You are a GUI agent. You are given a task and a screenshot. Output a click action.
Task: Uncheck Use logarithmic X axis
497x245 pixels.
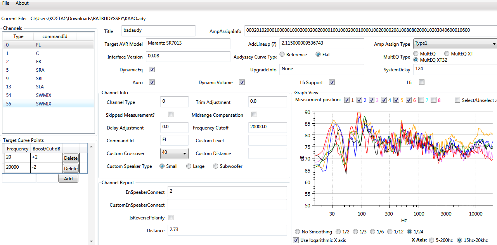(x=296, y=240)
